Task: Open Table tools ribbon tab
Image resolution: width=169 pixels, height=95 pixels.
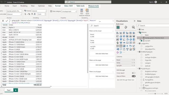Action: [x=80, y=6]
